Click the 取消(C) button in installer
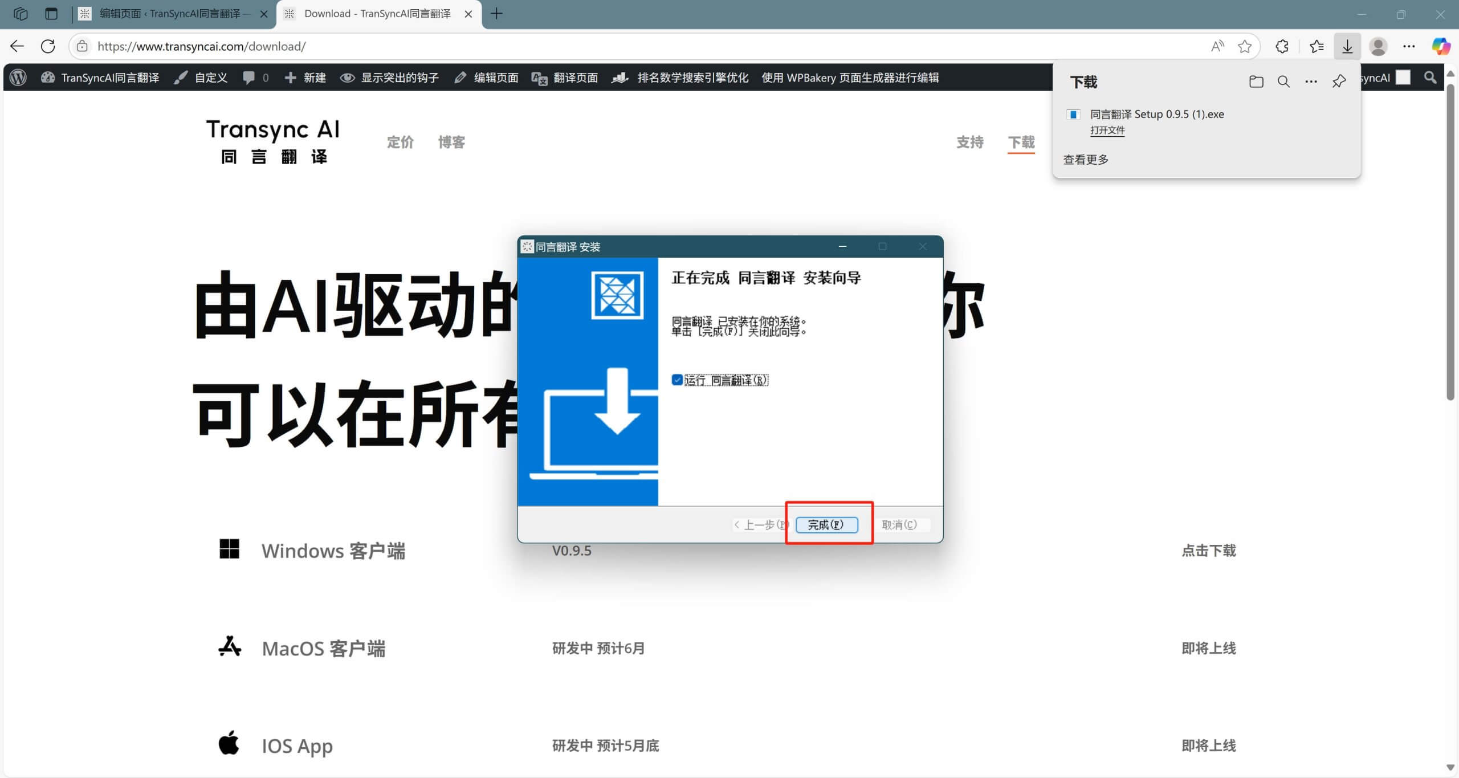Screen dimensions: 1459x778 [899, 524]
